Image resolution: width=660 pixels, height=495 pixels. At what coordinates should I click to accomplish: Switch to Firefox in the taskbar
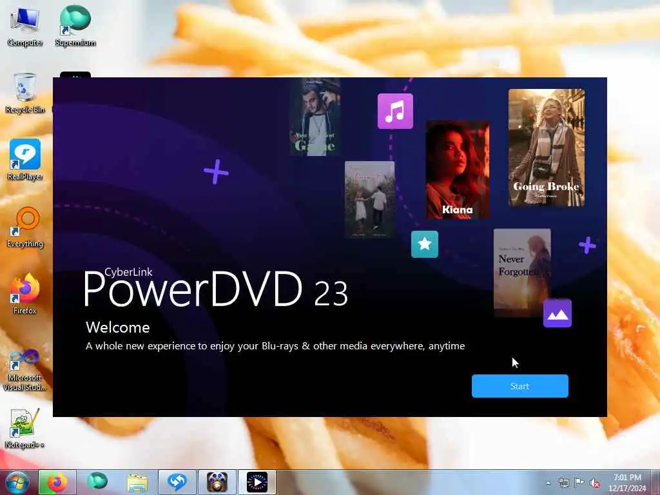point(57,482)
